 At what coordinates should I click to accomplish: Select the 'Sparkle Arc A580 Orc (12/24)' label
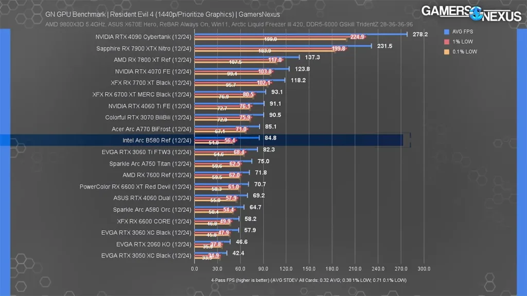pos(152,210)
